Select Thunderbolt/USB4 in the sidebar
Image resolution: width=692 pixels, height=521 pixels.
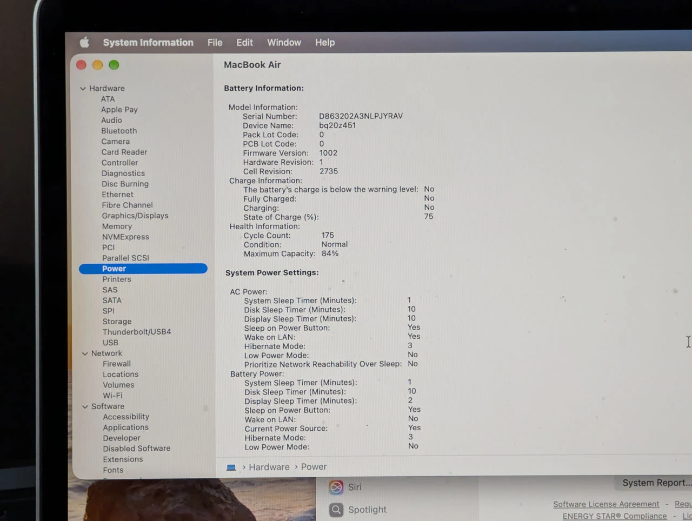pyautogui.click(x=137, y=332)
